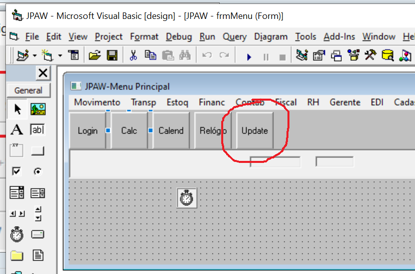Click the Find binoculars icon
415x274 pixels.
click(x=185, y=55)
